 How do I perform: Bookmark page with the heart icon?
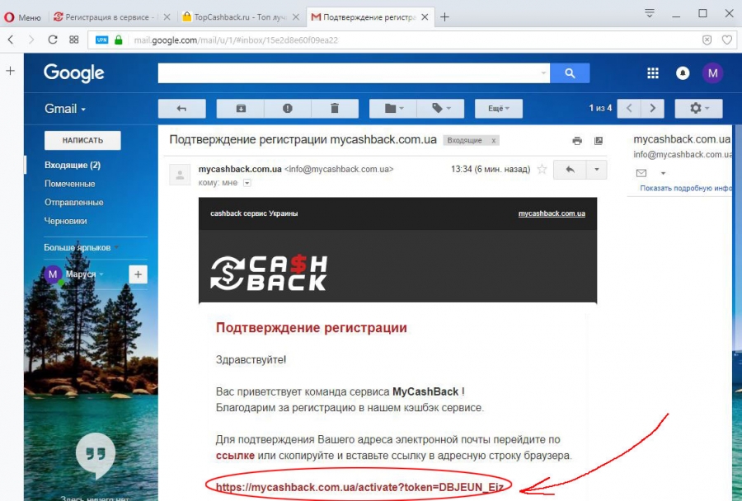(727, 40)
